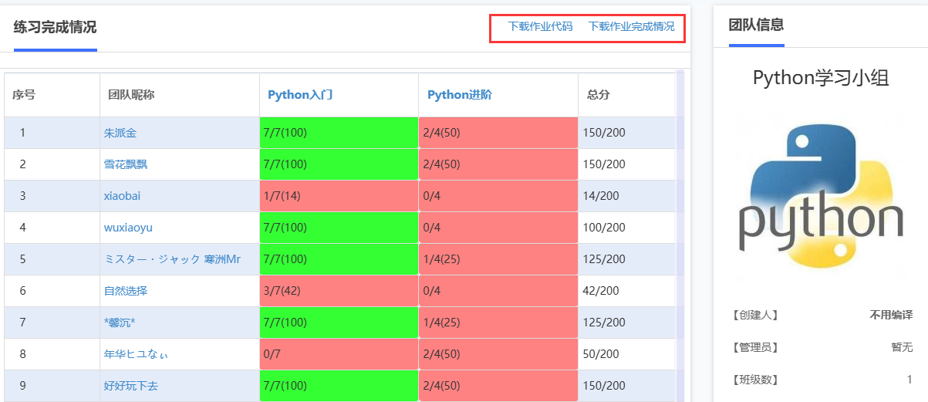The image size is (928, 402).
Task: Open member 好好玩下去 profile link
Action: pyautogui.click(x=131, y=386)
